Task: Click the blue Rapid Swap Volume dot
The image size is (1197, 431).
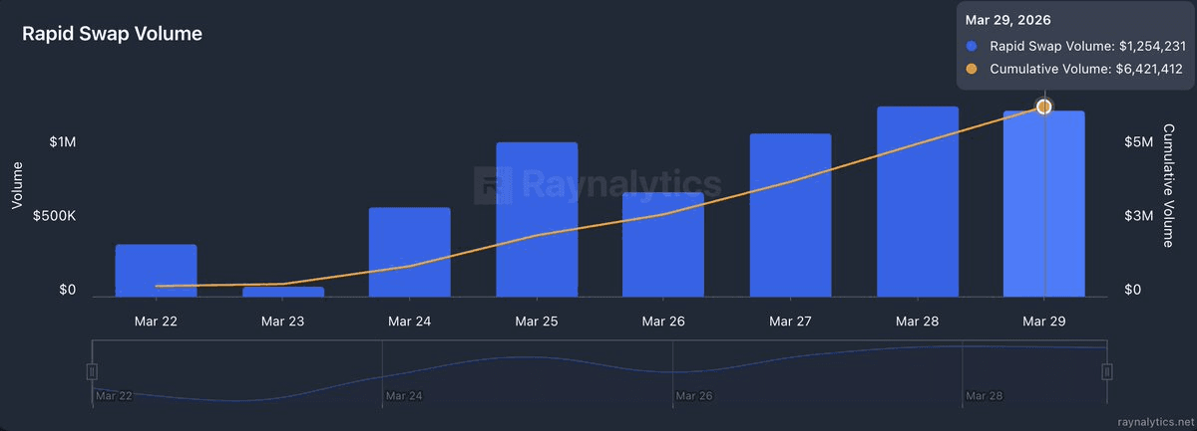Action: click(973, 46)
